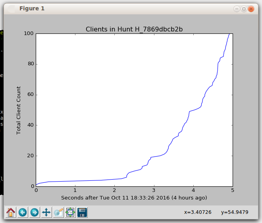Image resolution: width=262 pixels, height=223 pixels.
Task: Click the y-axis tick label 100
Action: point(29,33)
